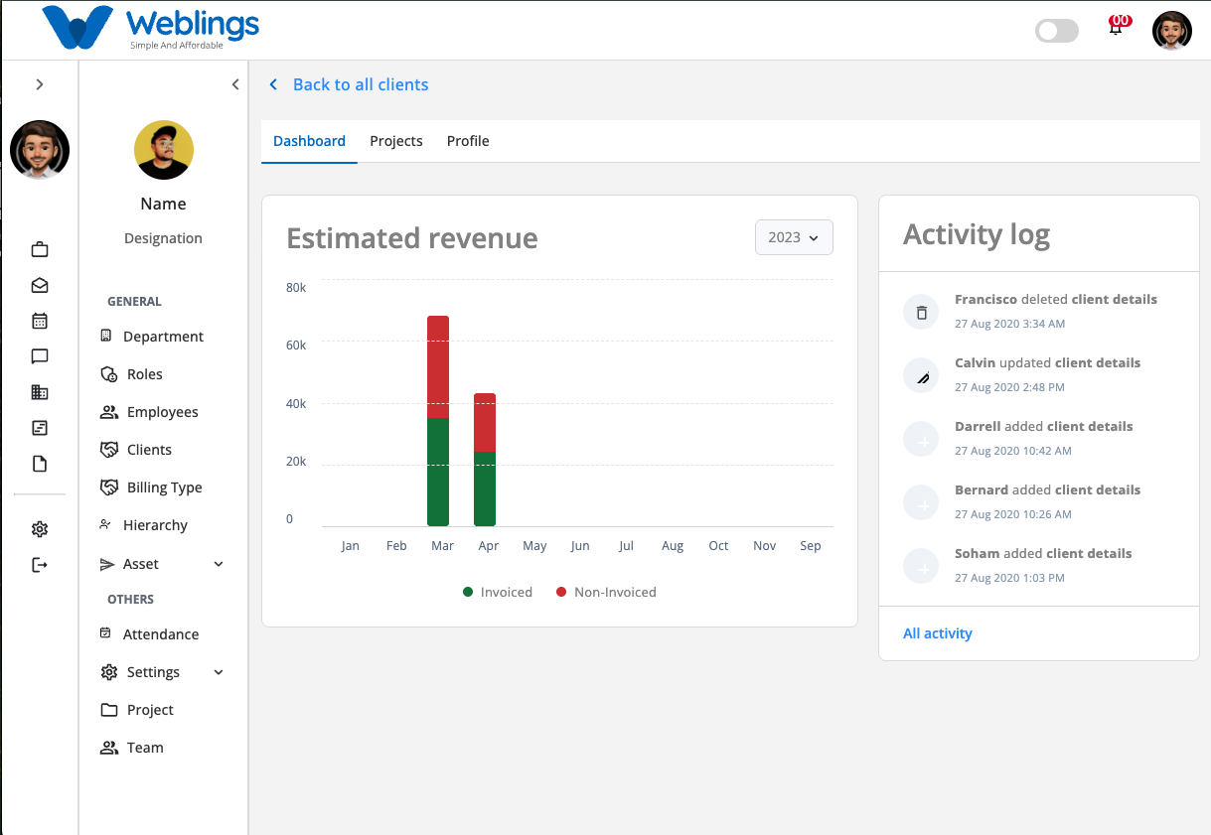Click the plus icon beside Soham entry

921,567
